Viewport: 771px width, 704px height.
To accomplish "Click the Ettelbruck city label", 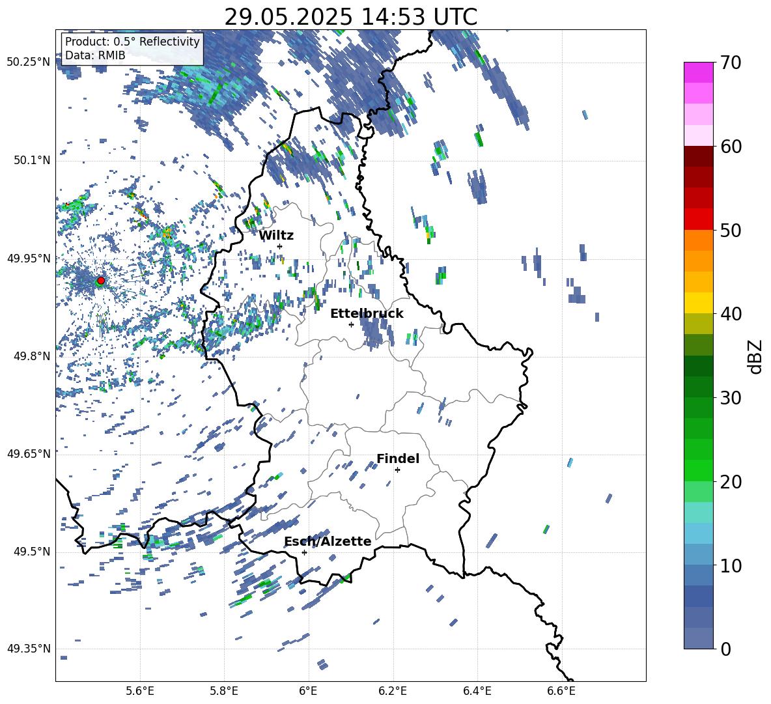I will [x=367, y=314].
